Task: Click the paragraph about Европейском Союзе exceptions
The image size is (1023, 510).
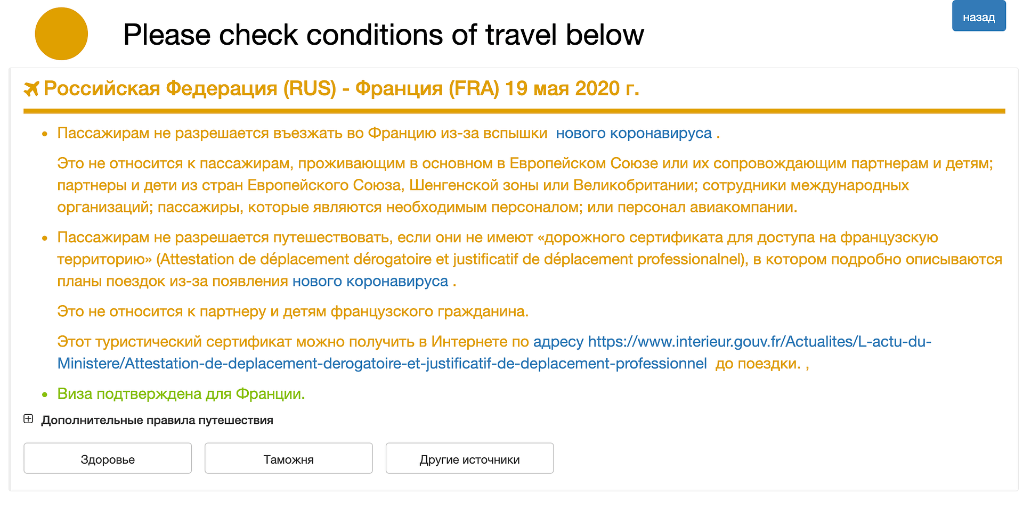Action: point(525,185)
